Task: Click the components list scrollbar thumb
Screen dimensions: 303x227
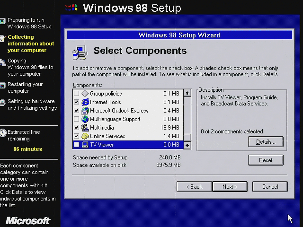Action: (x=187, y=138)
